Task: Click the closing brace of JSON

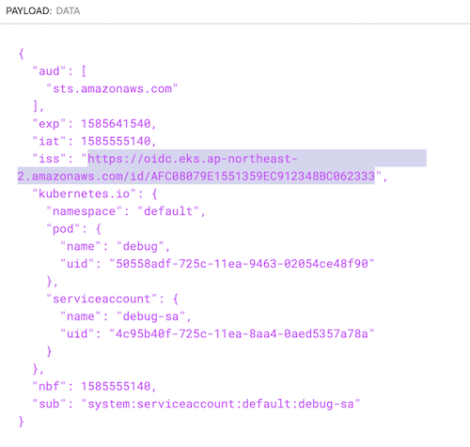Action: (x=21, y=422)
